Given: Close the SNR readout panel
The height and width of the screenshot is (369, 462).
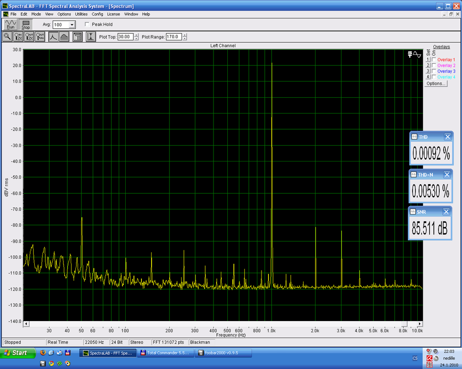Looking at the screenshot, I should pos(446,212).
